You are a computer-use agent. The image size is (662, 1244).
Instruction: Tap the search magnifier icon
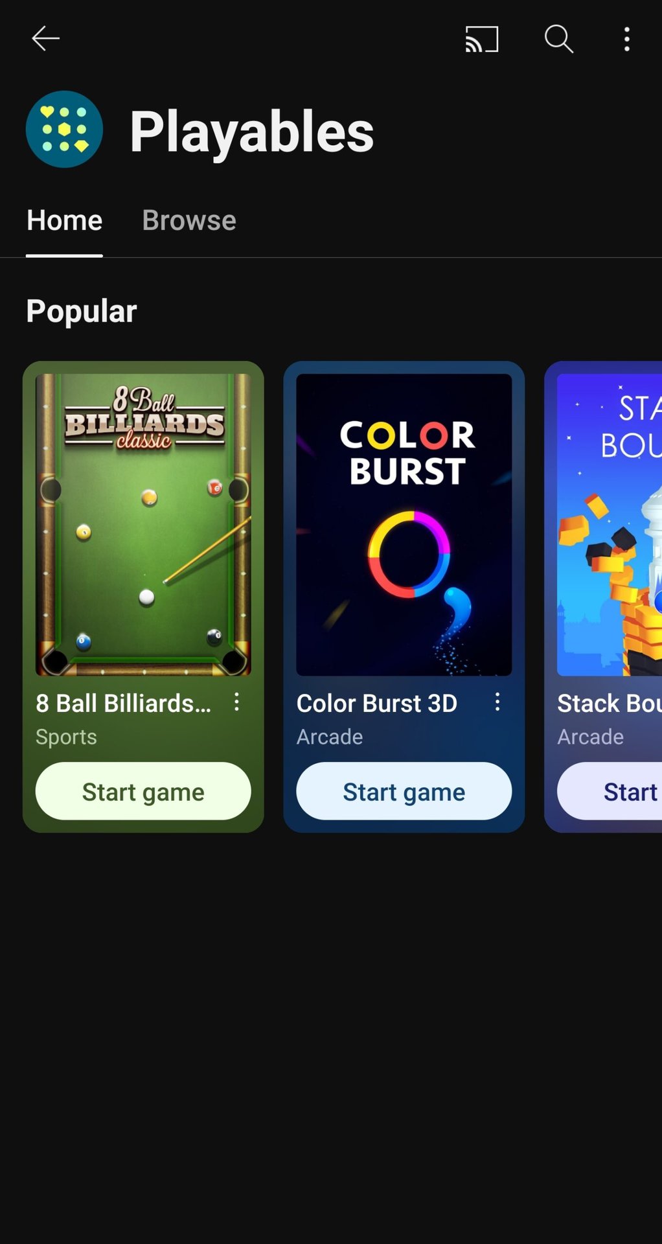tap(558, 39)
